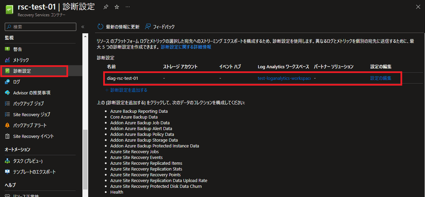Select Azure Site Recovery Replication Stats
Image resolution: width=425 pixels, height=197 pixels.
146,169
